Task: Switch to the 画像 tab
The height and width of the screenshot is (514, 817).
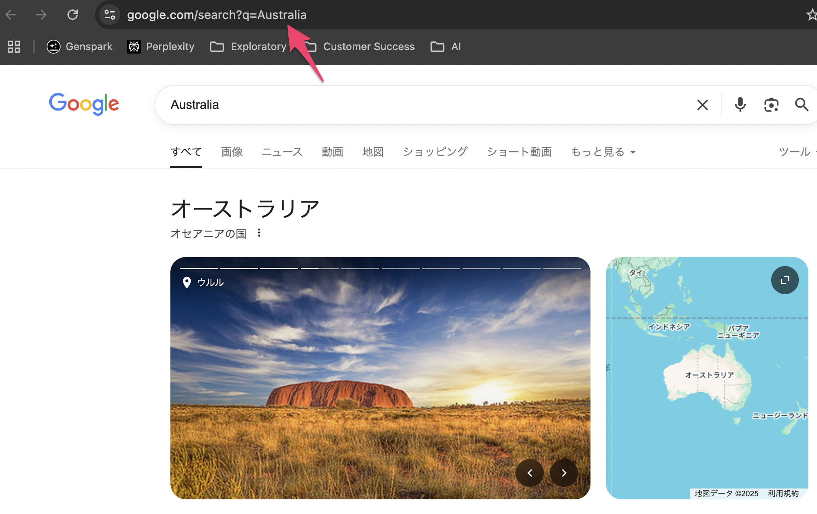Action: point(232,152)
